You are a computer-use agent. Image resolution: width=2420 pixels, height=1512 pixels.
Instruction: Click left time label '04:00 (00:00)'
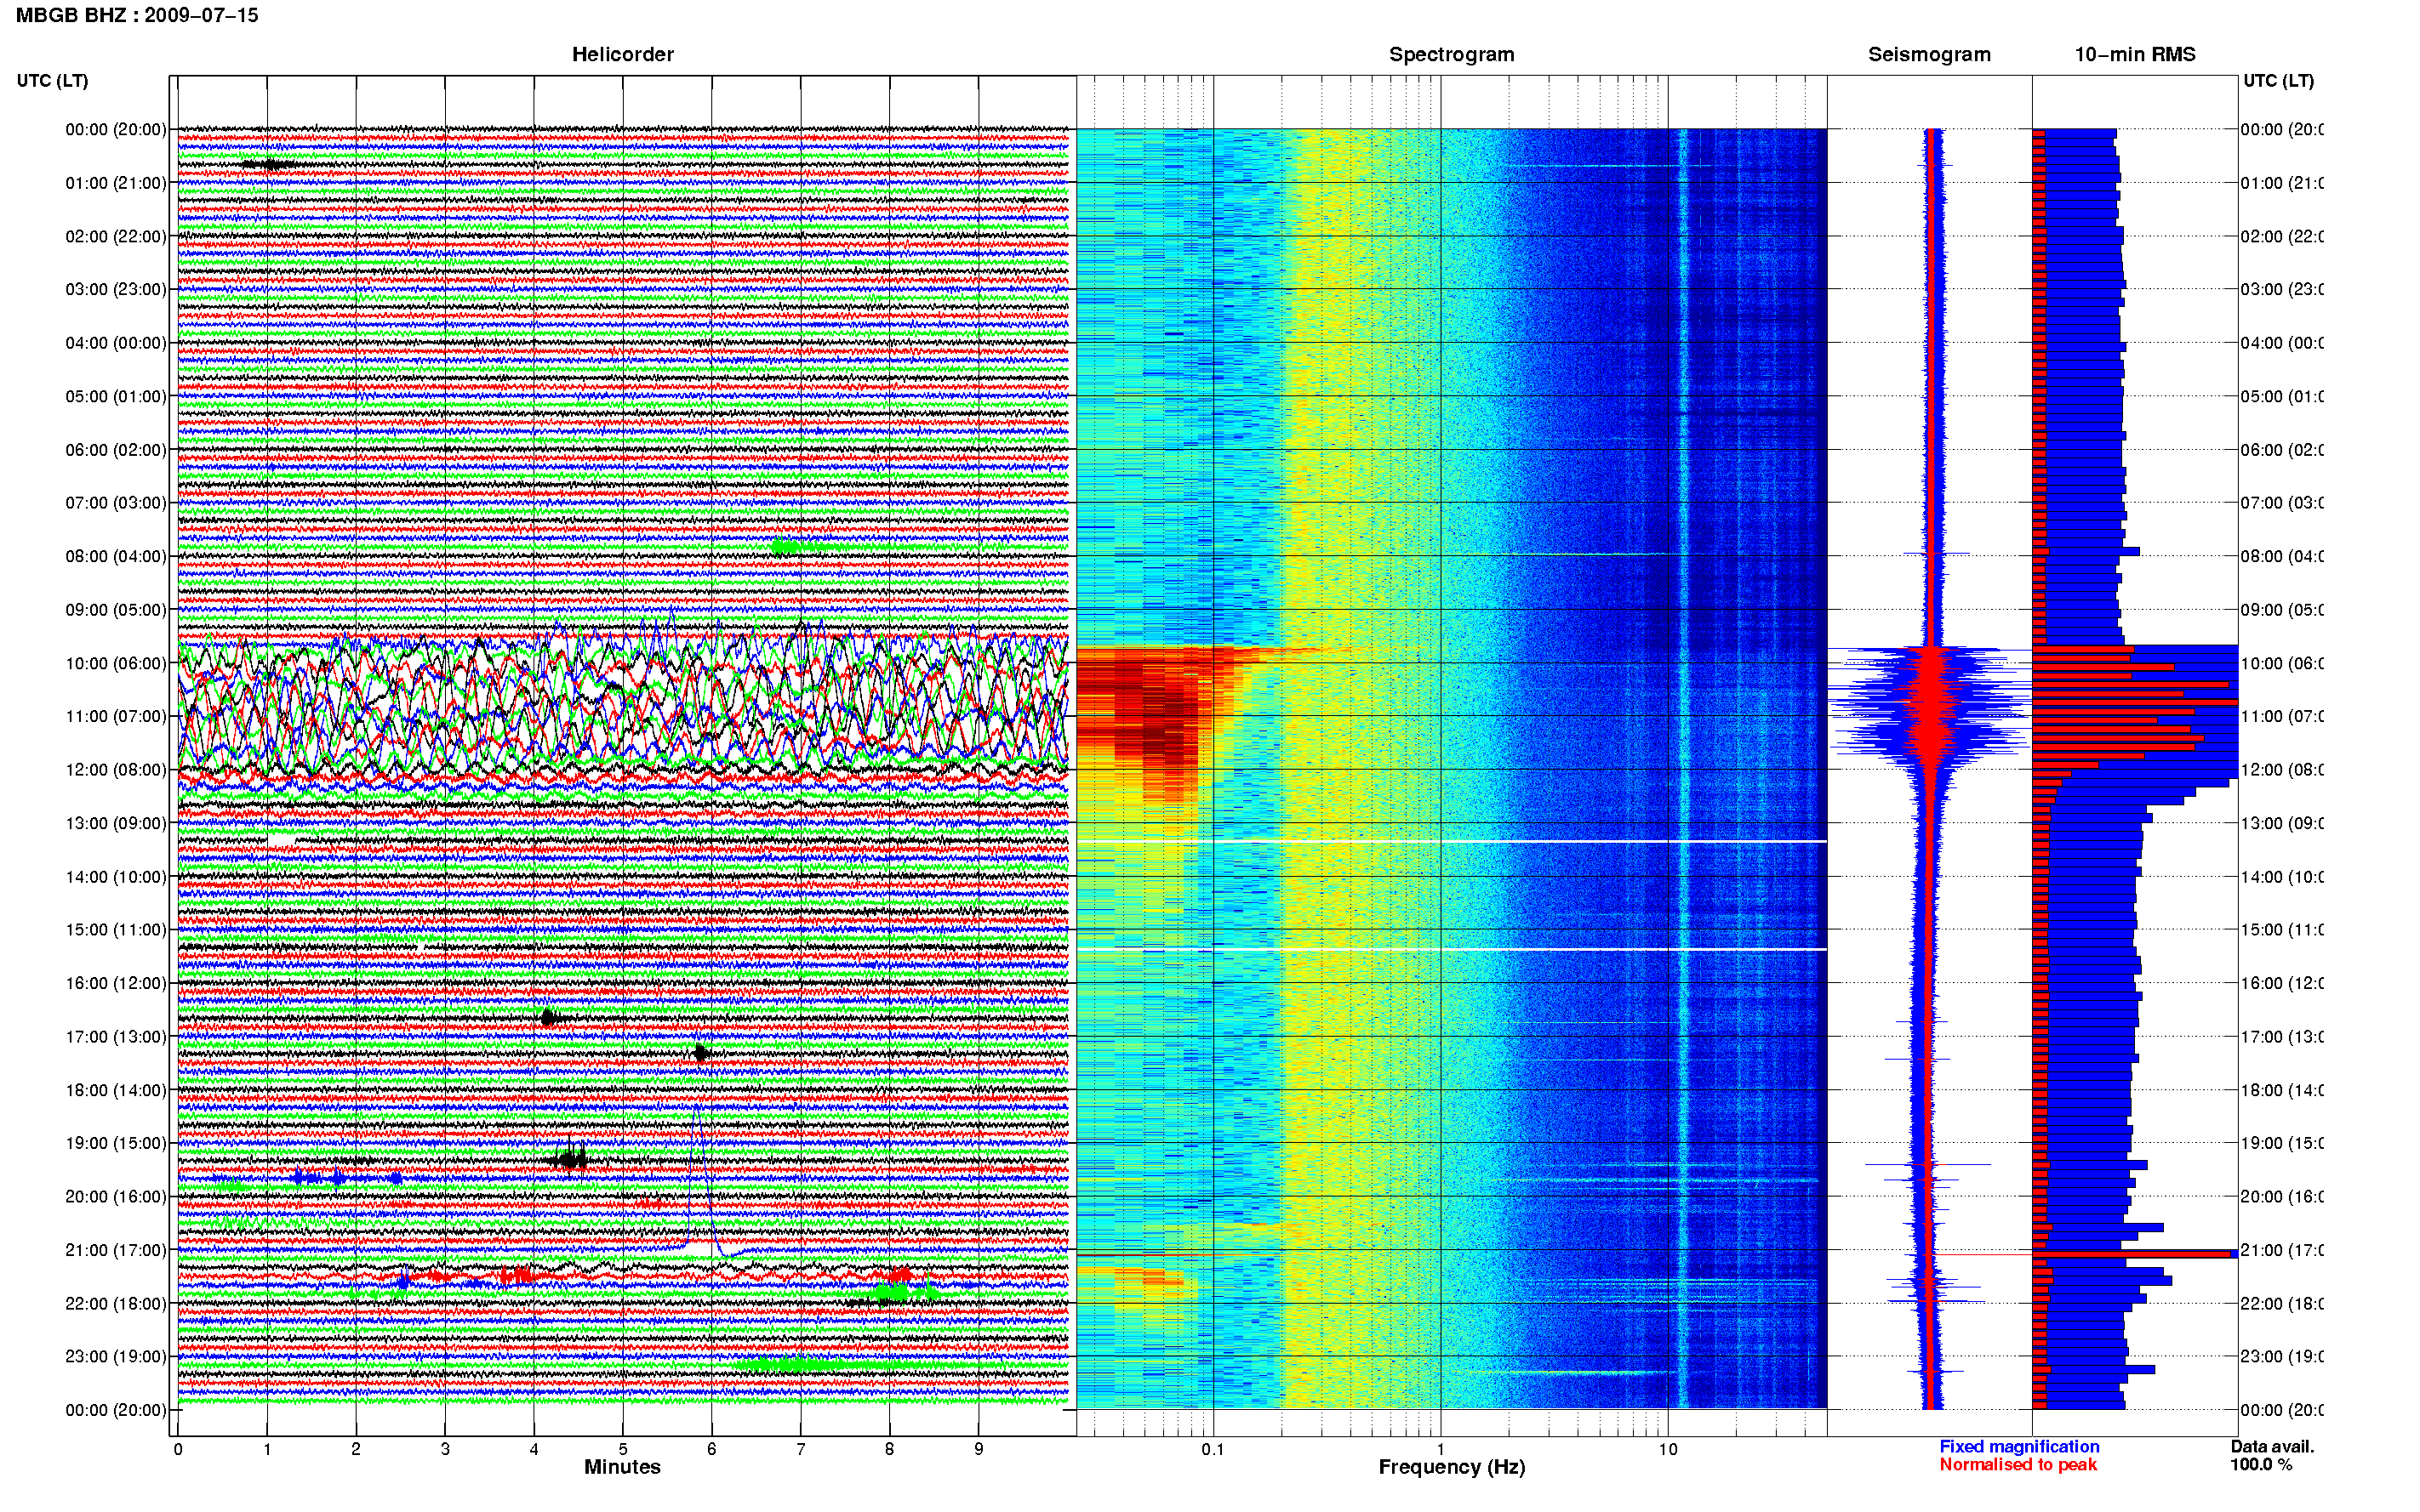116,343
